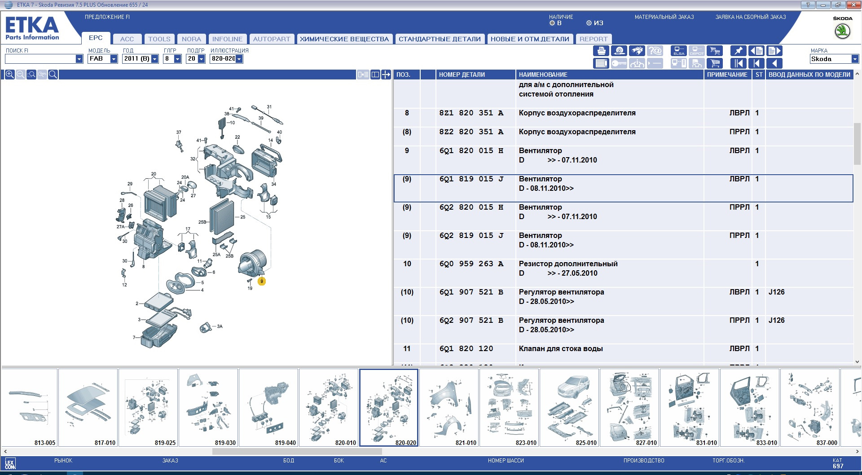Click 'Клапан для стока воды' part name
Image resolution: width=862 pixels, height=475 pixels.
561,349
